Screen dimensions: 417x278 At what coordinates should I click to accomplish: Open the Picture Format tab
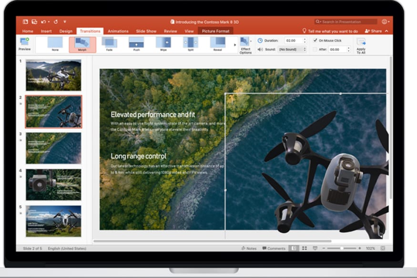click(x=215, y=31)
